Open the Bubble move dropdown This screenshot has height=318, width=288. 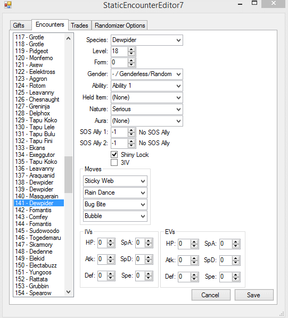(x=143, y=216)
